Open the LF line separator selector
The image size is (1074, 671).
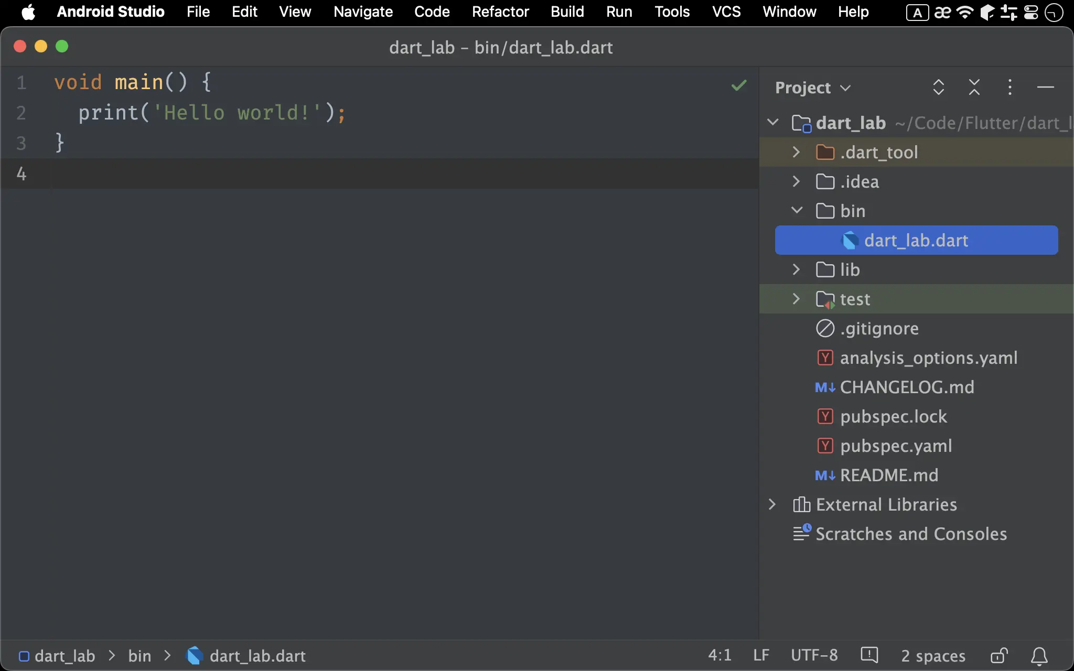[761, 655]
